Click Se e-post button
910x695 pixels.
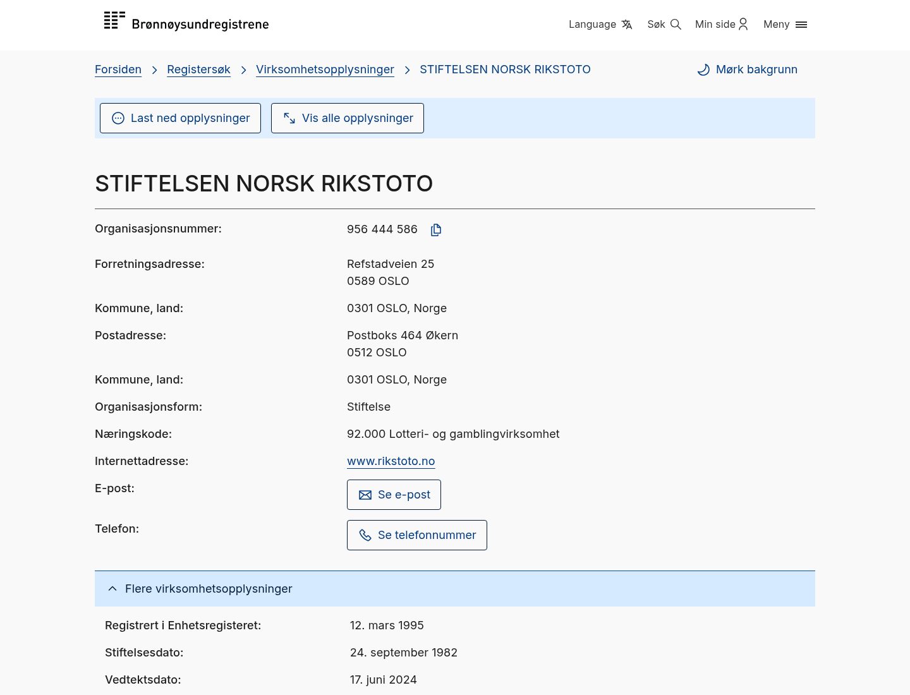394,495
